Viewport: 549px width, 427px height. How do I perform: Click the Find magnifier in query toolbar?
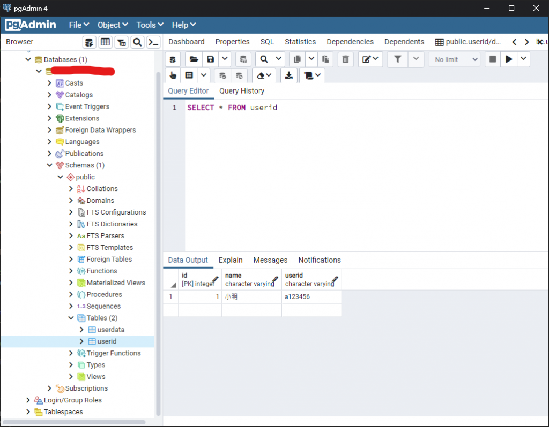tap(264, 59)
